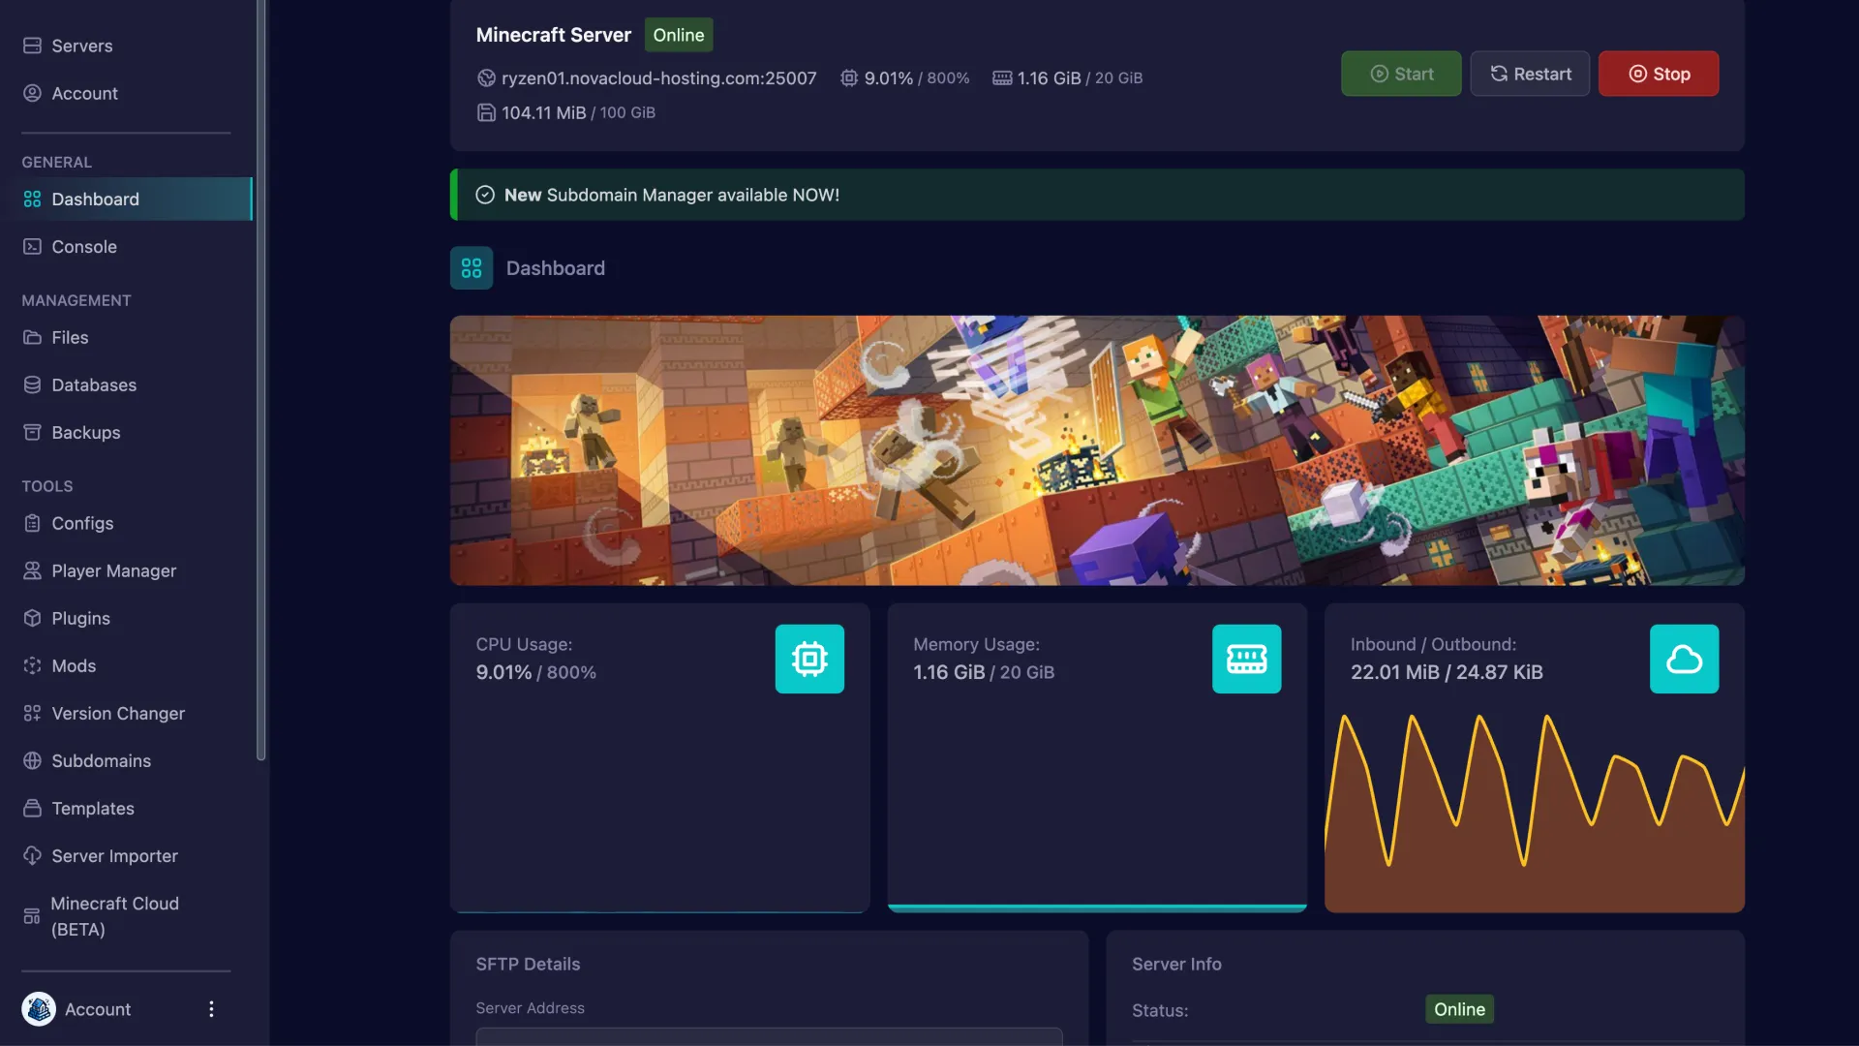Click the Inbound / Outbound network graph
The width and height of the screenshot is (1859, 1046).
[x=1535, y=812]
